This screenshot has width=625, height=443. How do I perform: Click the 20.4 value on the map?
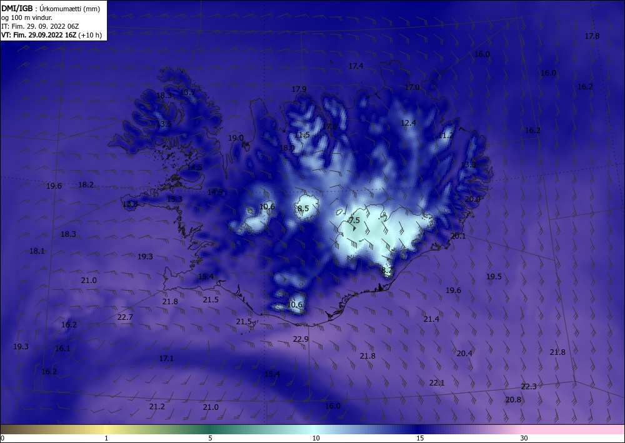click(464, 354)
